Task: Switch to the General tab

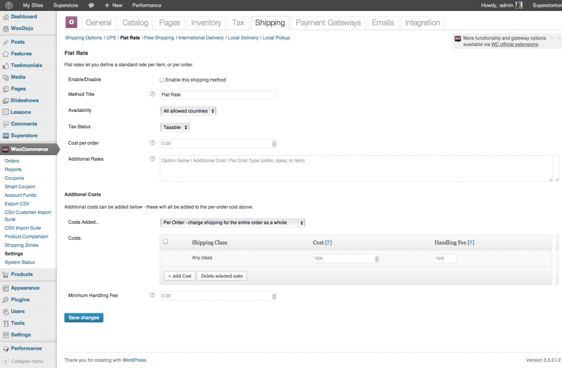Action: (99, 23)
